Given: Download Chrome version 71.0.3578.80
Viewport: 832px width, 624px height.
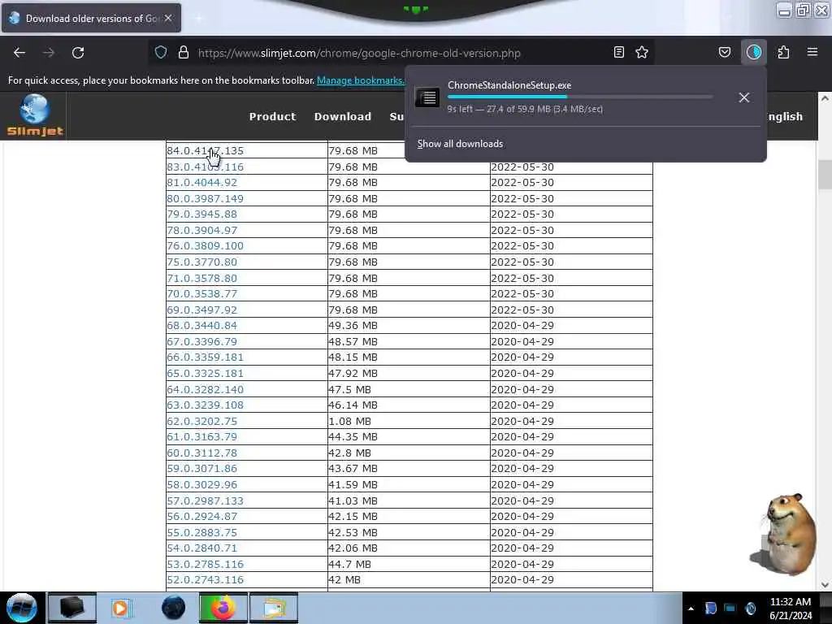Looking at the screenshot, I should 201,278.
